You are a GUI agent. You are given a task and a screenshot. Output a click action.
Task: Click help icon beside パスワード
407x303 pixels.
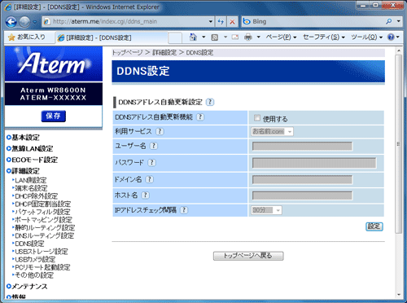152,163
